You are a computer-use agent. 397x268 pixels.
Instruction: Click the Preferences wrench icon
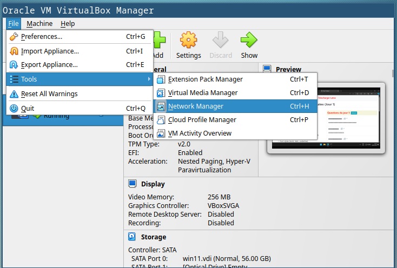pos(14,37)
